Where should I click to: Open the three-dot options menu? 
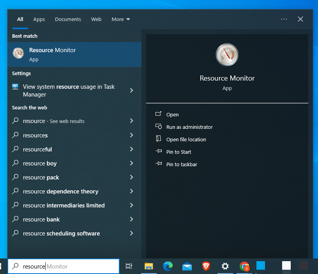284,19
